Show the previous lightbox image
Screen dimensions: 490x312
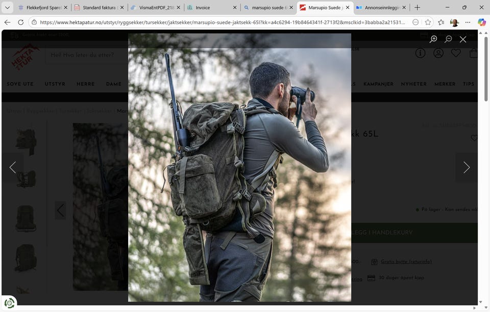[x=13, y=168]
